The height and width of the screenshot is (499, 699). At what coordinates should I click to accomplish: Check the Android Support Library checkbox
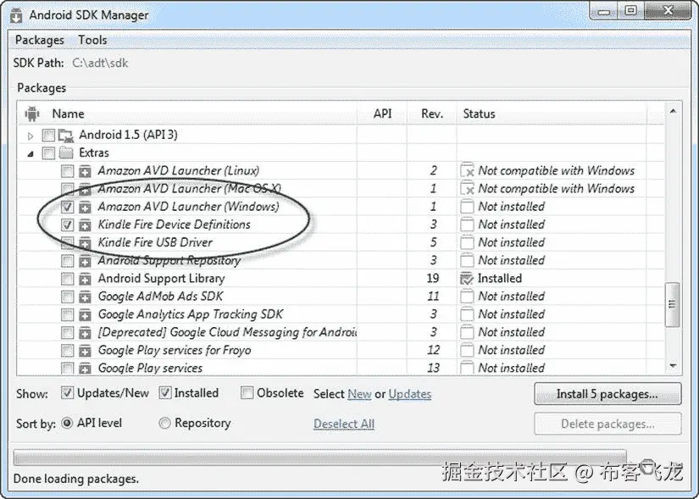67,279
